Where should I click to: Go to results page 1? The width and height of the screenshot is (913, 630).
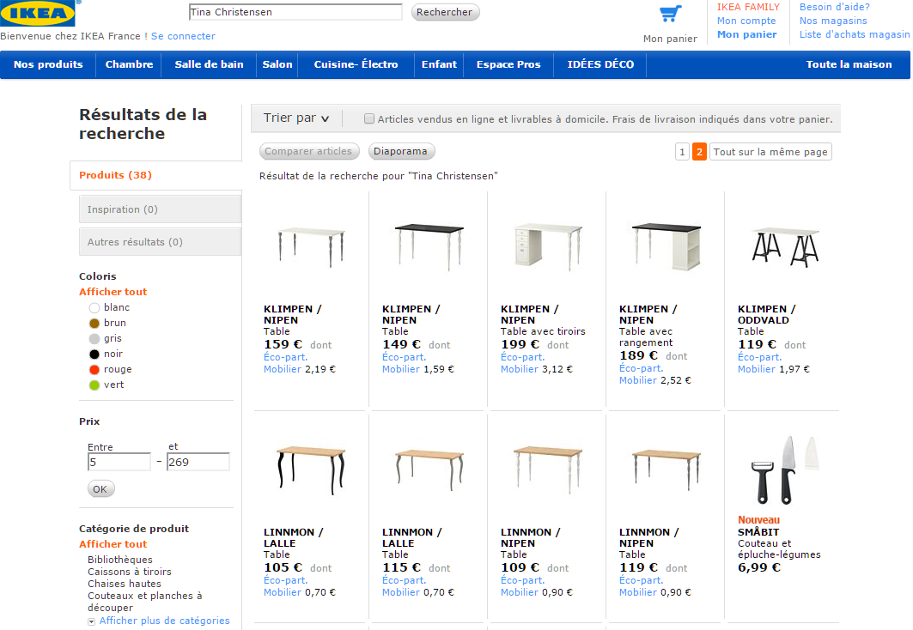(682, 152)
